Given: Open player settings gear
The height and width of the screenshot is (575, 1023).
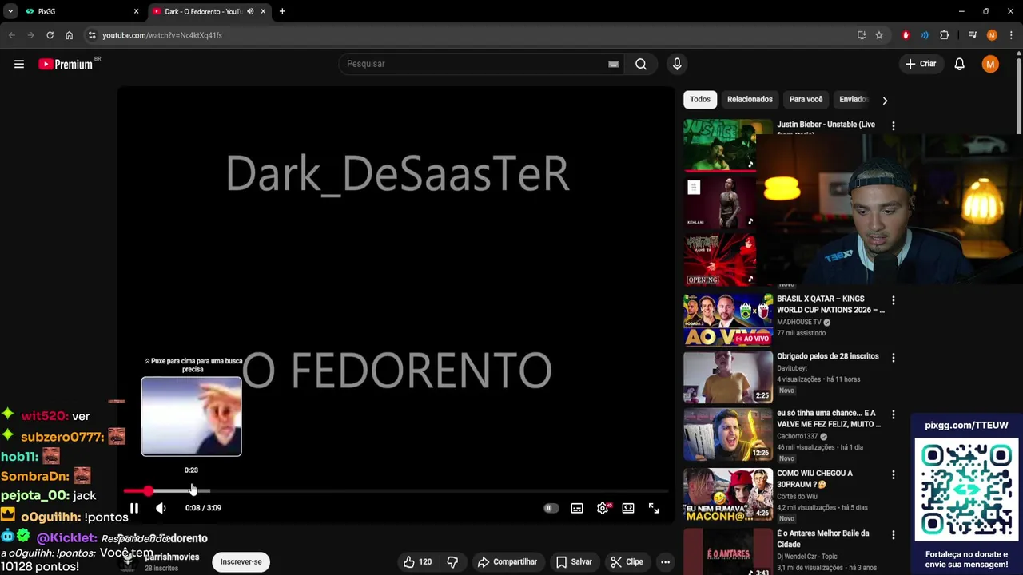Looking at the screenshot, I should [x=603, y=508].
